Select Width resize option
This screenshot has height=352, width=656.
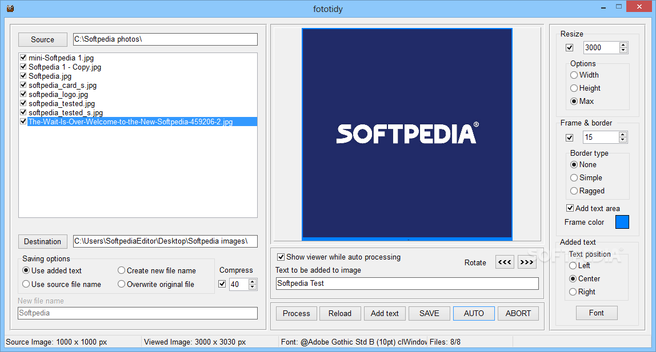tap(584, 75)
